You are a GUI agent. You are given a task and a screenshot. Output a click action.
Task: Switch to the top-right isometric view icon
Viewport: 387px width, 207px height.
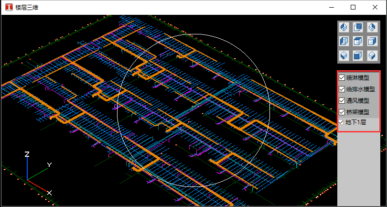point(372,28)
